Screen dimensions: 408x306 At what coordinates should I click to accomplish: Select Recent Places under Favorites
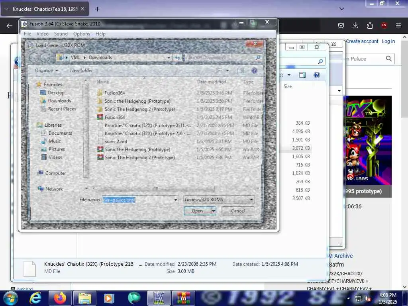[x=58, y=109]
